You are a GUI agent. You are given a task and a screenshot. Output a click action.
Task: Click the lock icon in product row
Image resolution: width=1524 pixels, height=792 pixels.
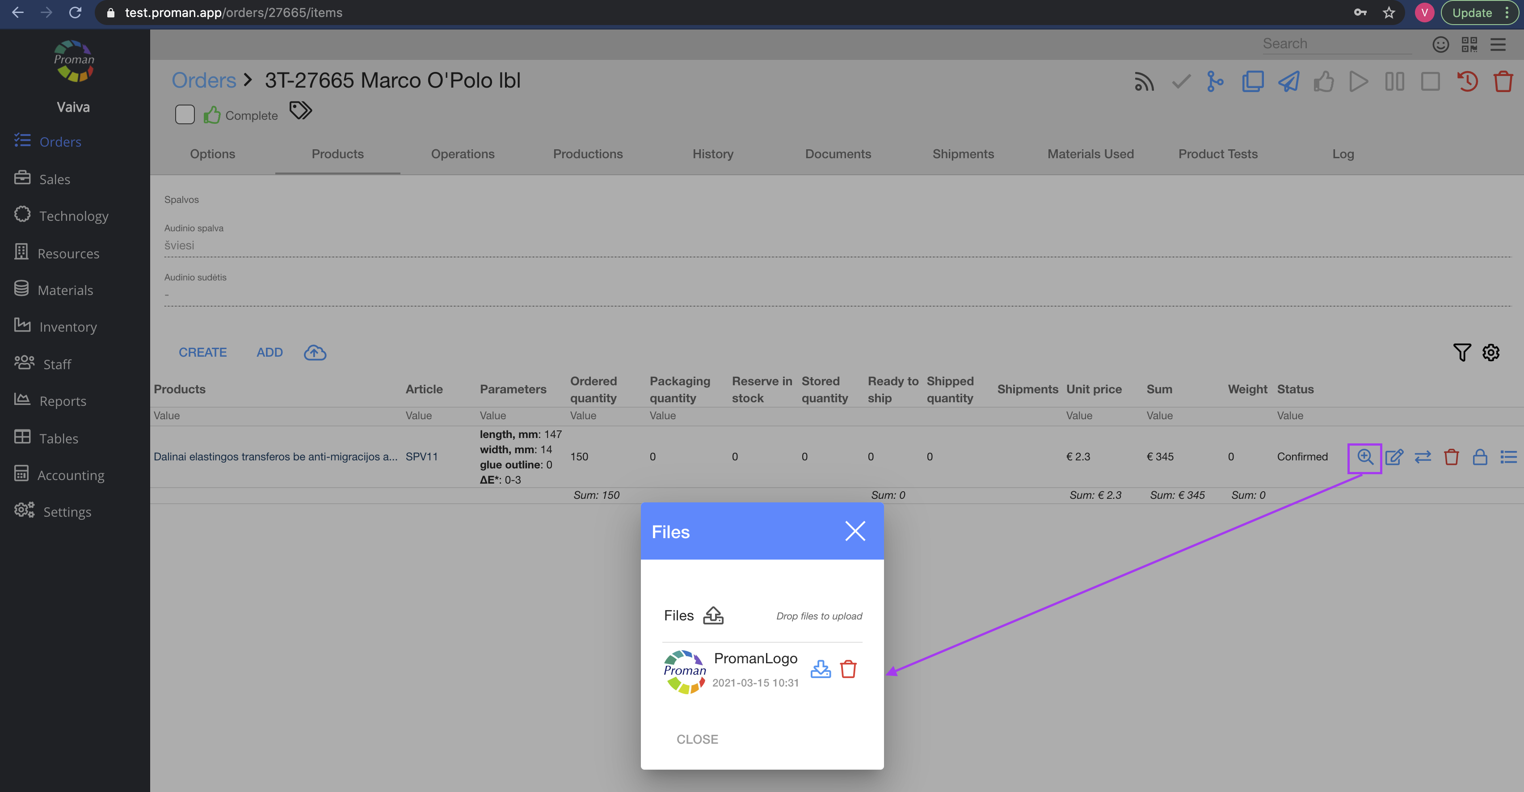1480,457
